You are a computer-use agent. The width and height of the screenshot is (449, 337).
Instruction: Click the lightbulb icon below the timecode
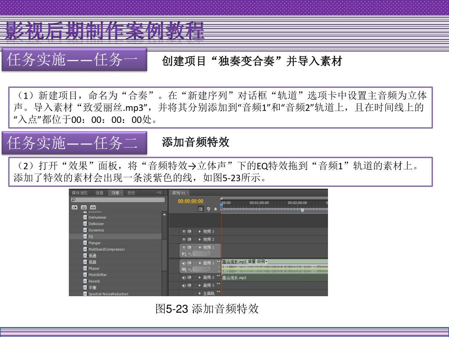208,209
